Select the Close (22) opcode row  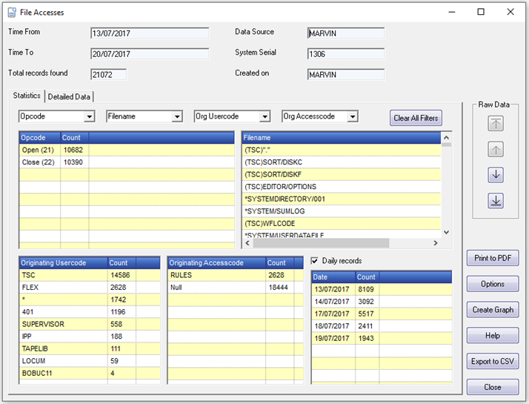point(127,162)
